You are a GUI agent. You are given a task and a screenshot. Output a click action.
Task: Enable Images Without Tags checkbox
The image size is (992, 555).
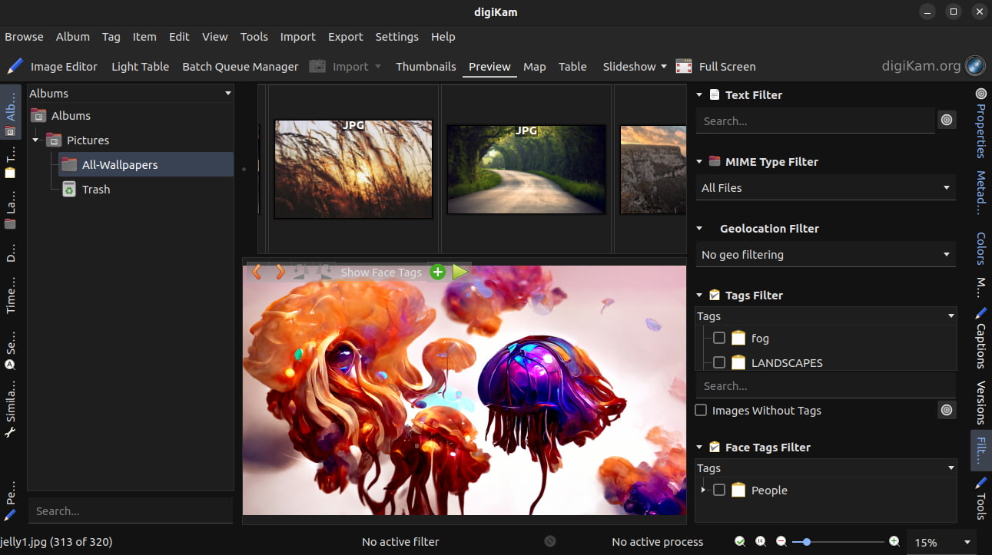(x=701, y=410)
